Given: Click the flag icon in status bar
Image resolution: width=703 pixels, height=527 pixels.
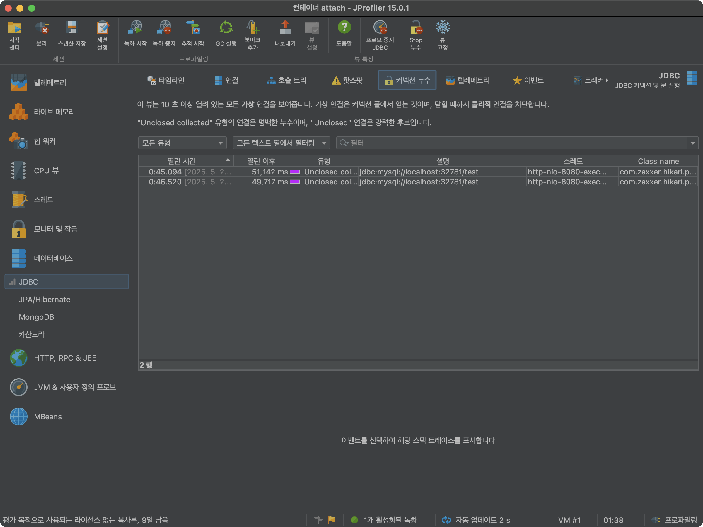Looking at the screenshot, I should click(x=332, y=520).
